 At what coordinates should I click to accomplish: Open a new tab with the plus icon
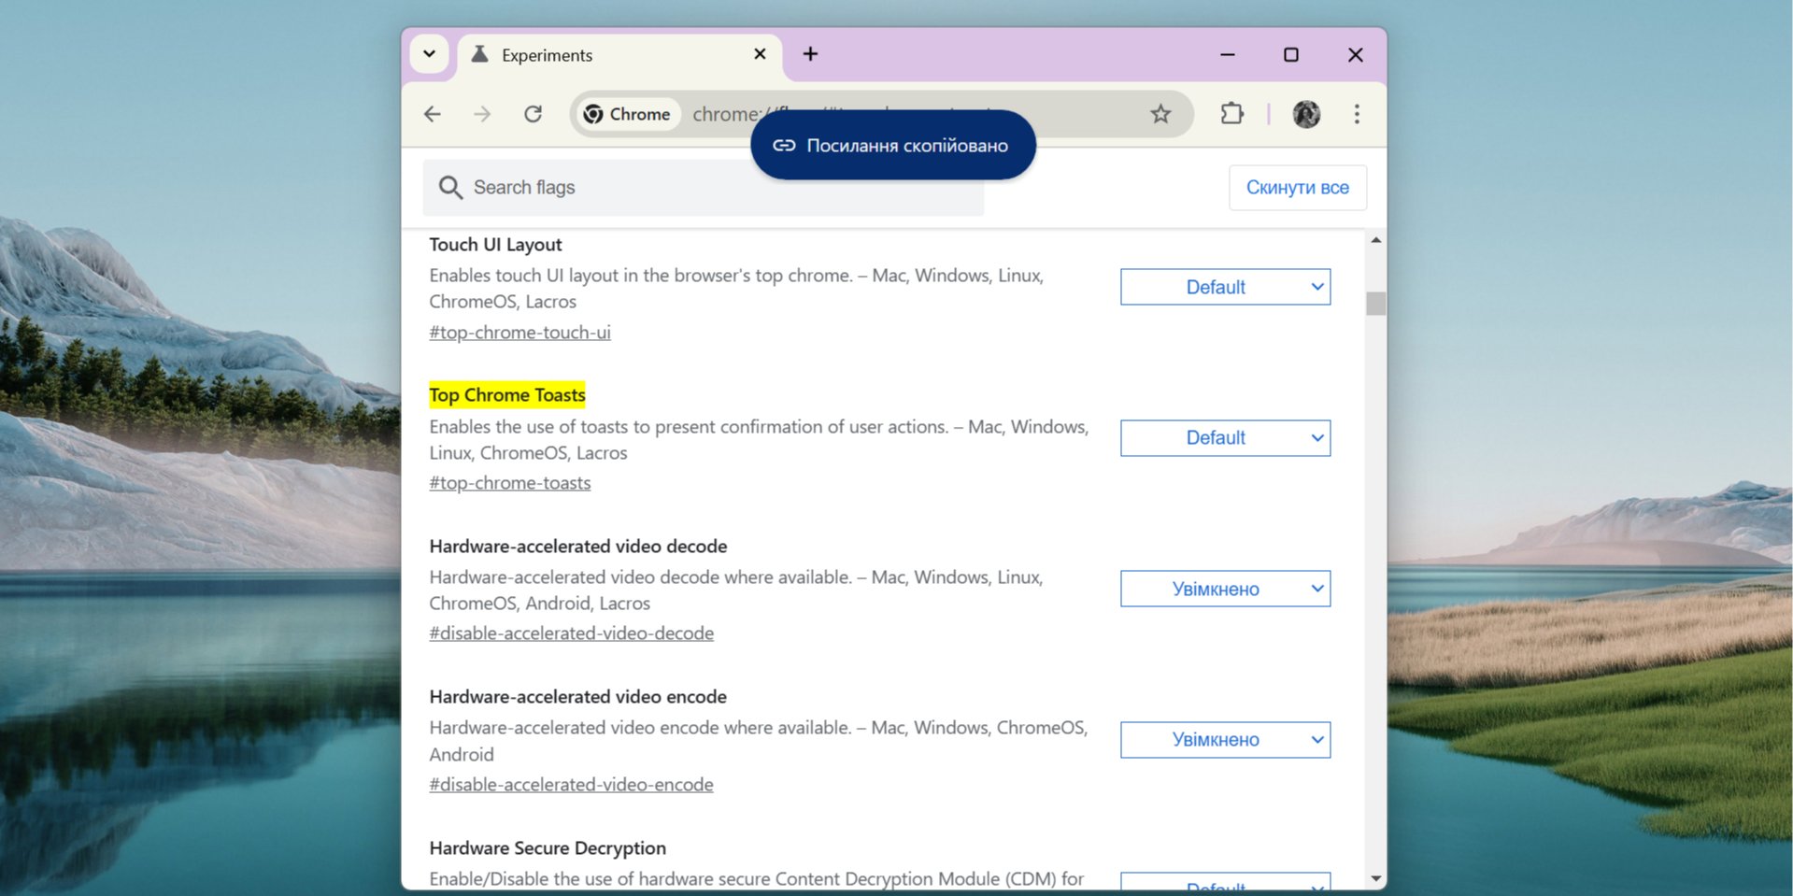810,54
